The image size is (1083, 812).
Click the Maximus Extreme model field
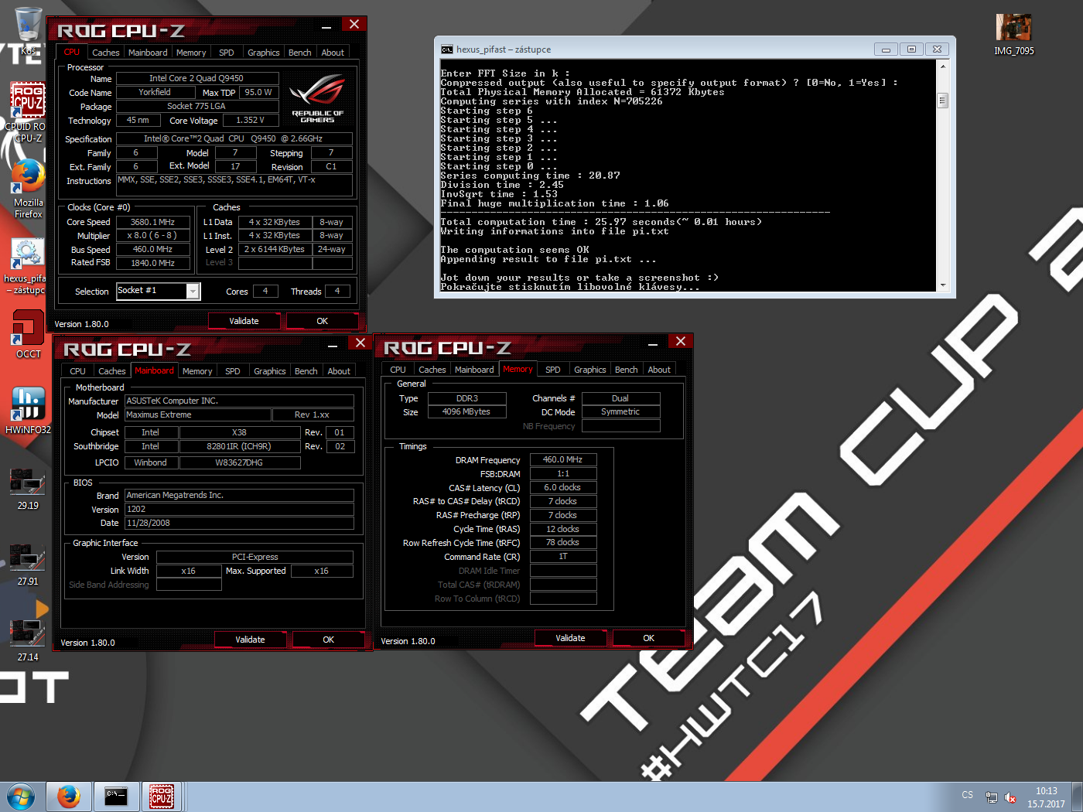coord(197,415)
